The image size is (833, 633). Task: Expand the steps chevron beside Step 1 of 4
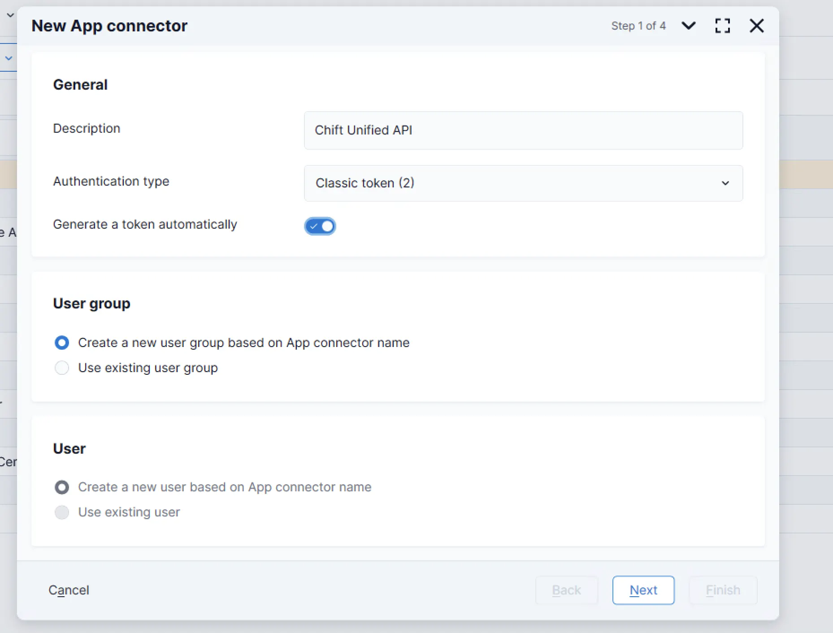[688, 26]
